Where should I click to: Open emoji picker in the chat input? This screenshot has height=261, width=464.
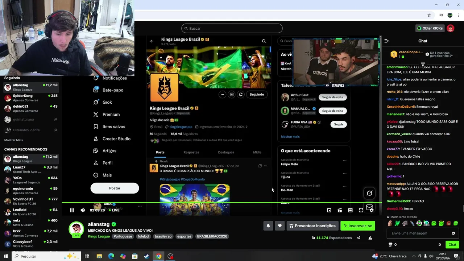(453, 233)
